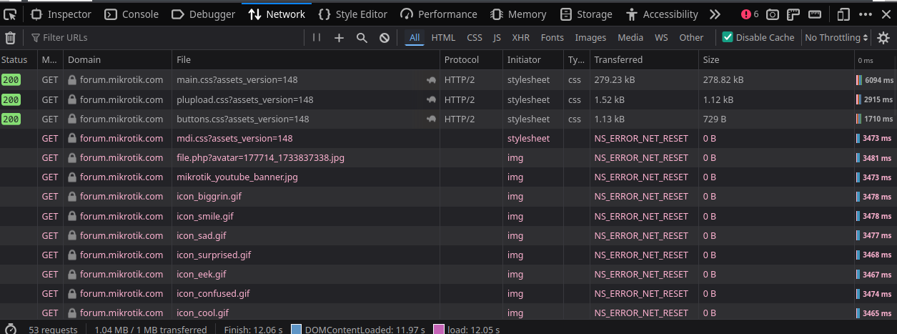The image size is (897, 334).
Task: Open the network search panel
Action: tap(362, 38)
